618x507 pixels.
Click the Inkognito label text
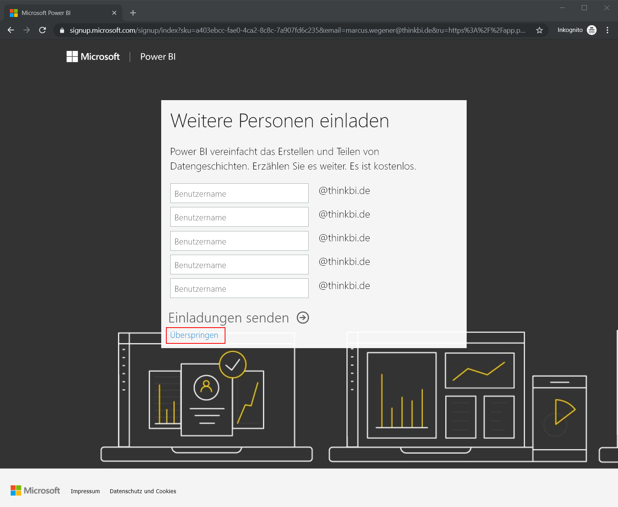570,30
